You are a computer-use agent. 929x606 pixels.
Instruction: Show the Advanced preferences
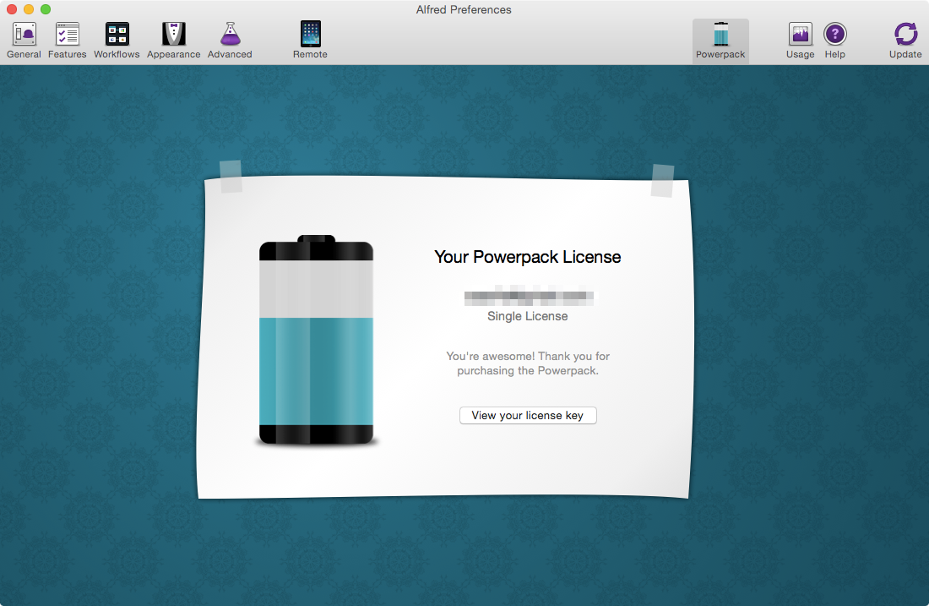(x=230, y=41)
